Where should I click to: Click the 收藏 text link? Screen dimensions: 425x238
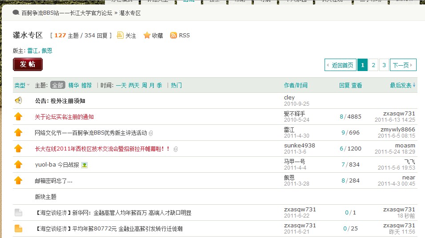[x=157, y=36]
